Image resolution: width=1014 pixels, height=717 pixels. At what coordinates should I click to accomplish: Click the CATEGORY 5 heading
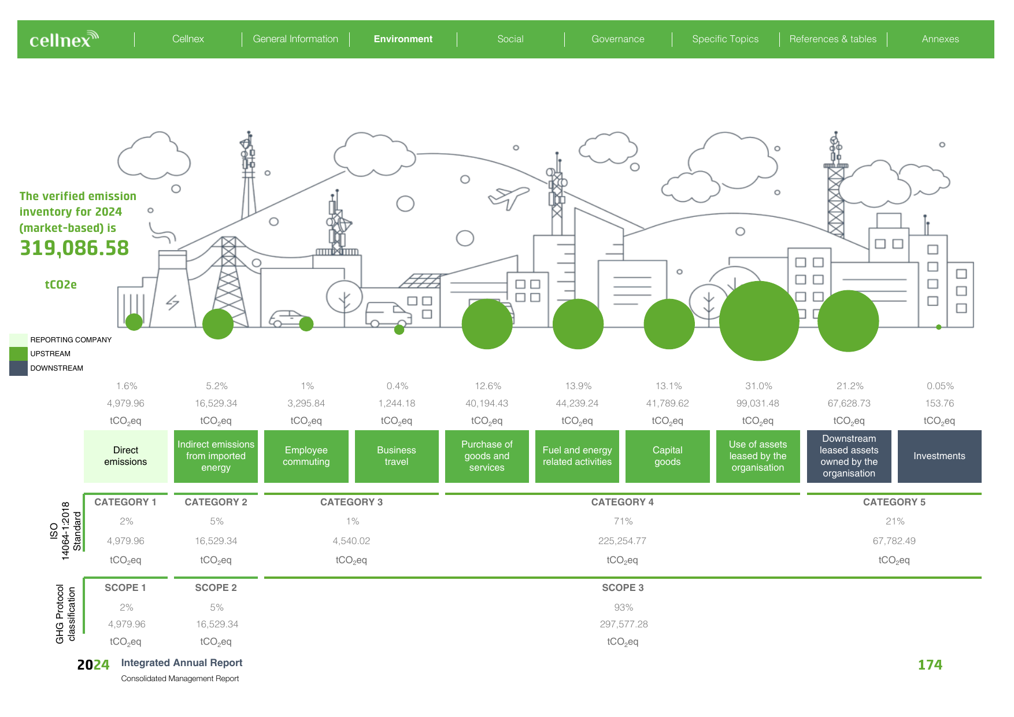pos(894,502)
